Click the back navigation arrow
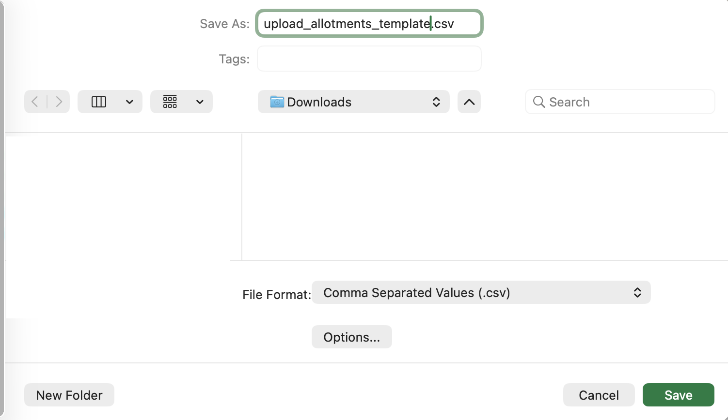The height and width of the screenshot is (420, 728). (35, 102)
